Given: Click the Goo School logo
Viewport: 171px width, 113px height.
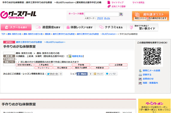Looking at the screenshot, I should tap(18, 15).
